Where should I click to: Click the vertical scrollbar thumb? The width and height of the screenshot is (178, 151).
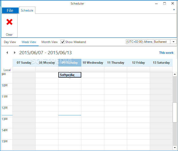[x=175, y=112]
